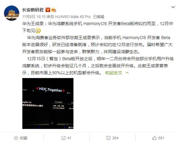Image resolution: width=179 pixels, height=143 pixels.
Task: Click the like count 881
Action: point(161,138)
